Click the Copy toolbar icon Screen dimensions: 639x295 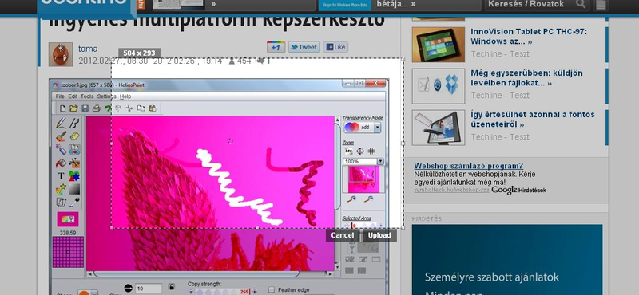coord(141,108)
